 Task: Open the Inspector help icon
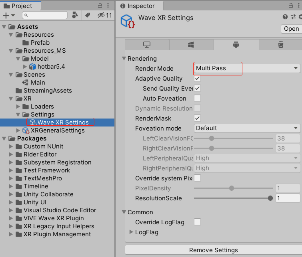click(285, 17)
